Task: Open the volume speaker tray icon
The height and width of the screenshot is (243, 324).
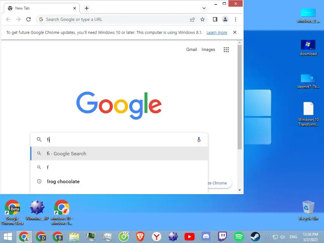Action: coord(283,237)
